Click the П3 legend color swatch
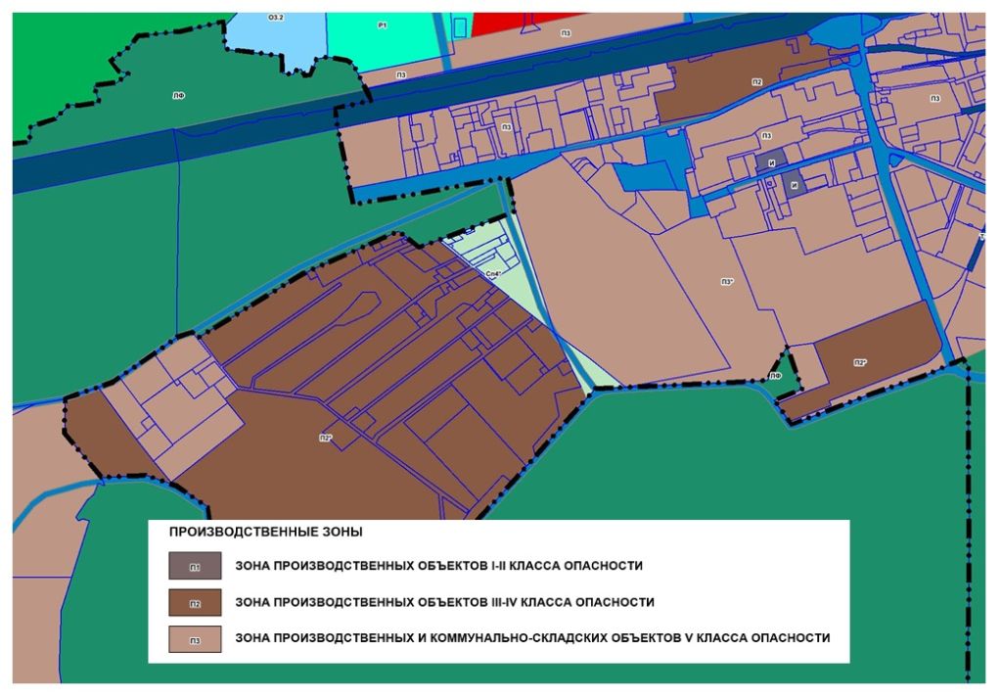The image size is (1002, 698). [x=195, y=638]
